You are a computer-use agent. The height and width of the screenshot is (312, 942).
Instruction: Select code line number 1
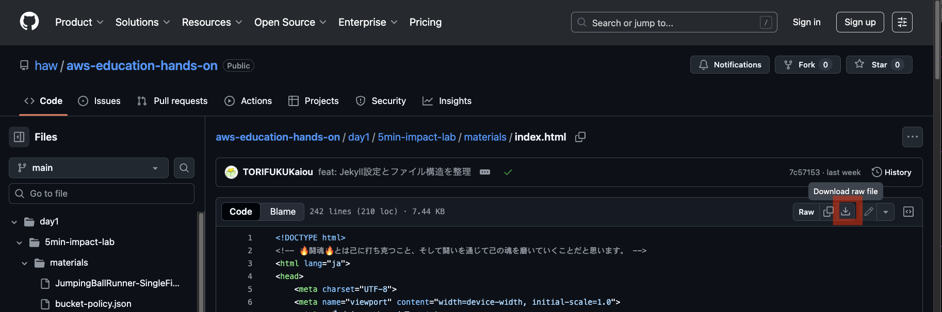[250, 238]
